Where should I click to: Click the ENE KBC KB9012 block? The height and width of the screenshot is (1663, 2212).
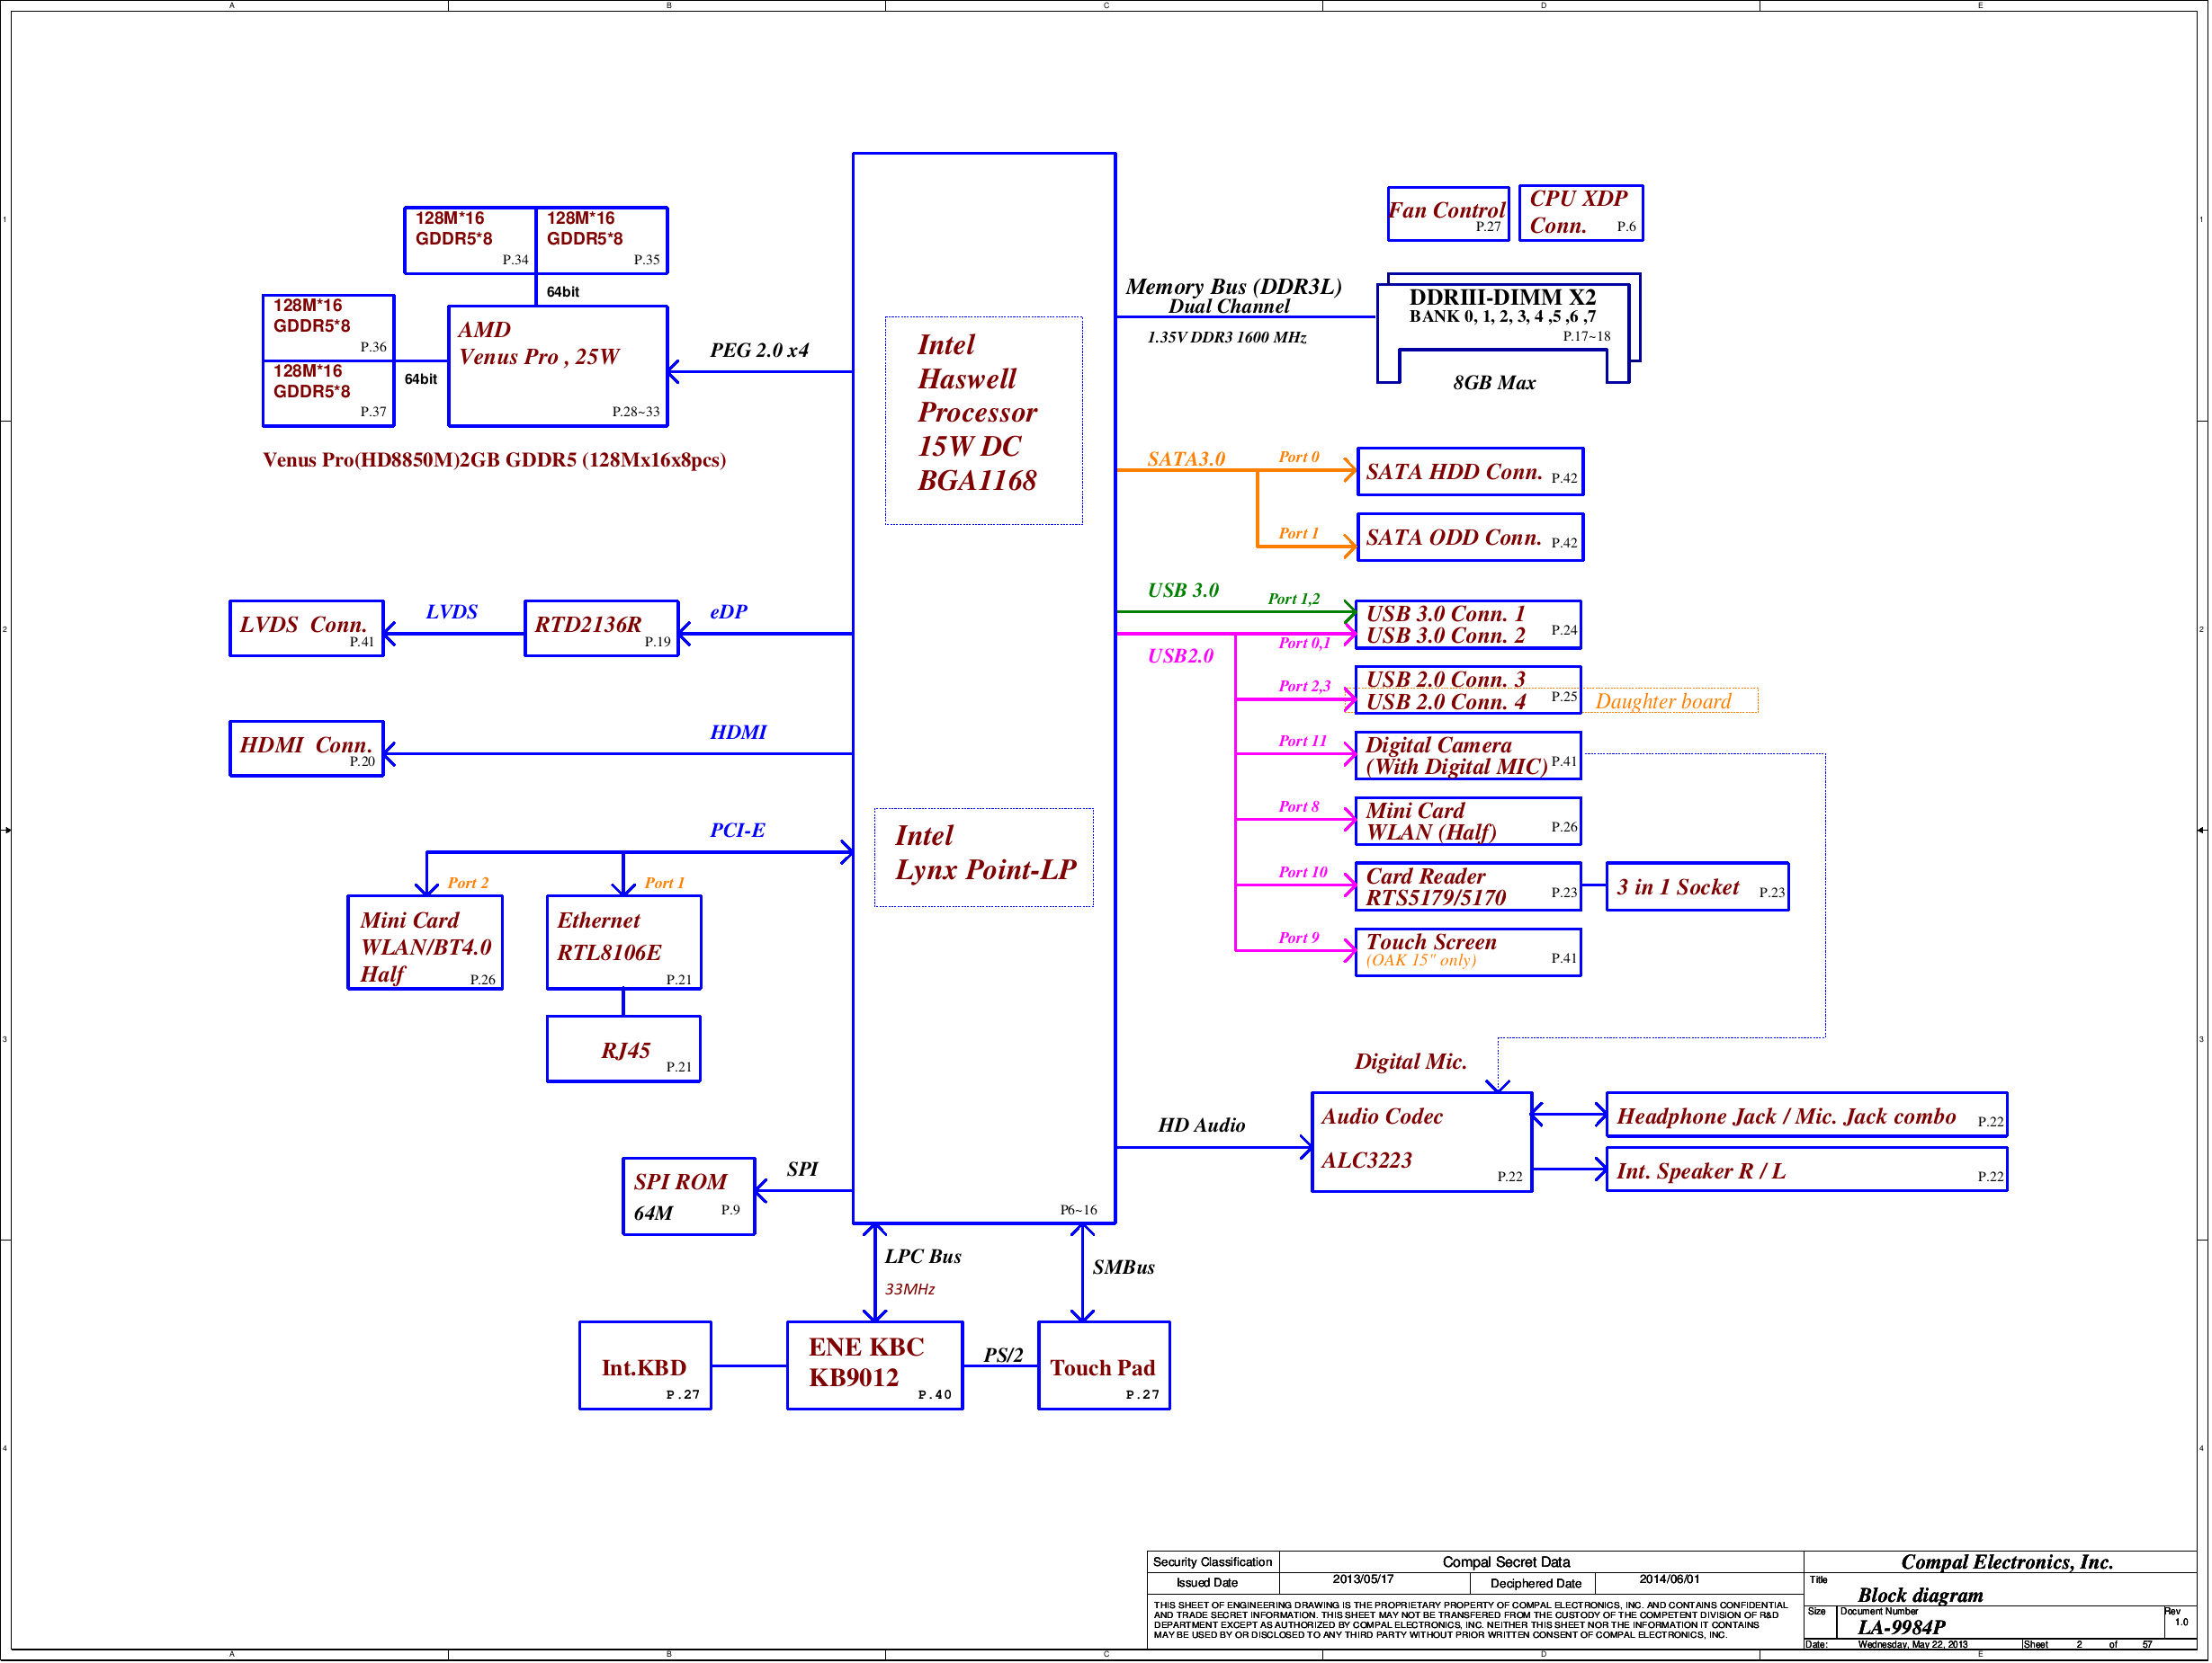point(875,1366)
